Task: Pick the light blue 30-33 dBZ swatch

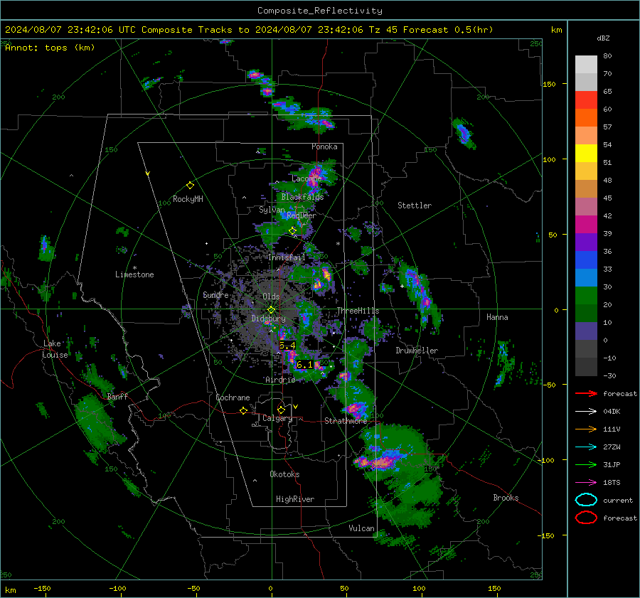Action: pyautogui.click(x=586, y=278)
